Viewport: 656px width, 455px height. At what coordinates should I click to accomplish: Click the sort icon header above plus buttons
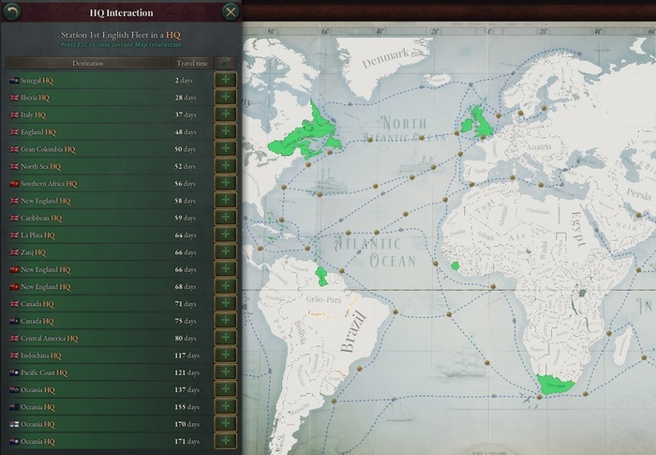click(x=225, y=63)
